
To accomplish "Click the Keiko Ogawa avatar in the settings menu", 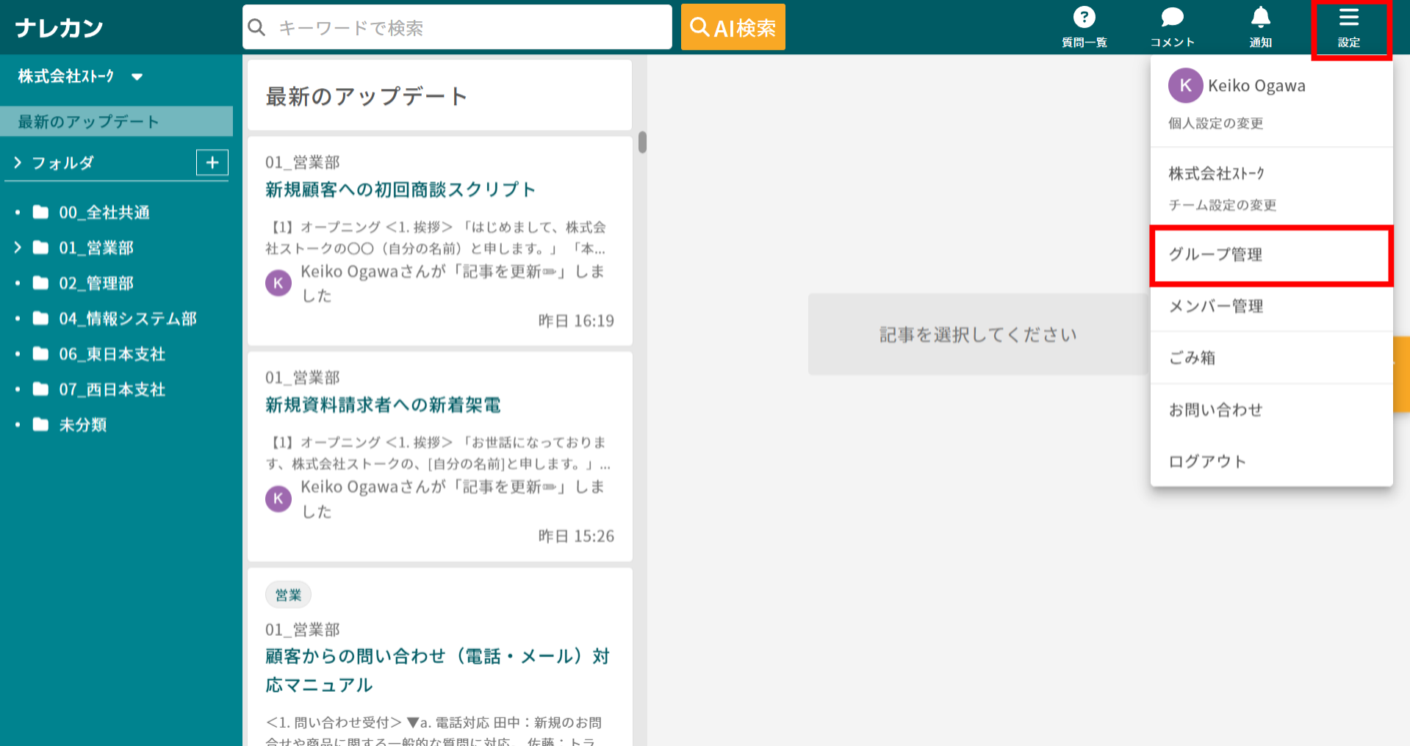I will [1185, 85].
